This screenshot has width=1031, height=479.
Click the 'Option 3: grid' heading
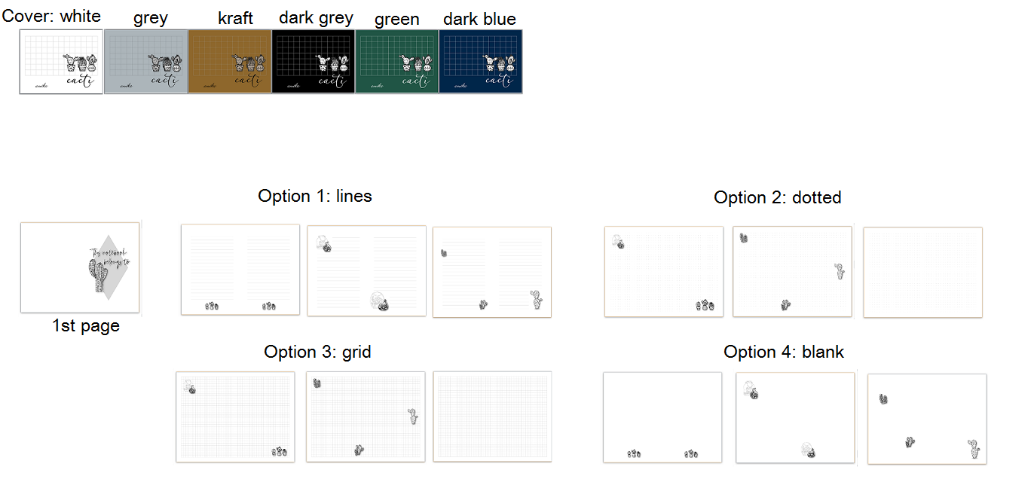[x=317, y=352]
